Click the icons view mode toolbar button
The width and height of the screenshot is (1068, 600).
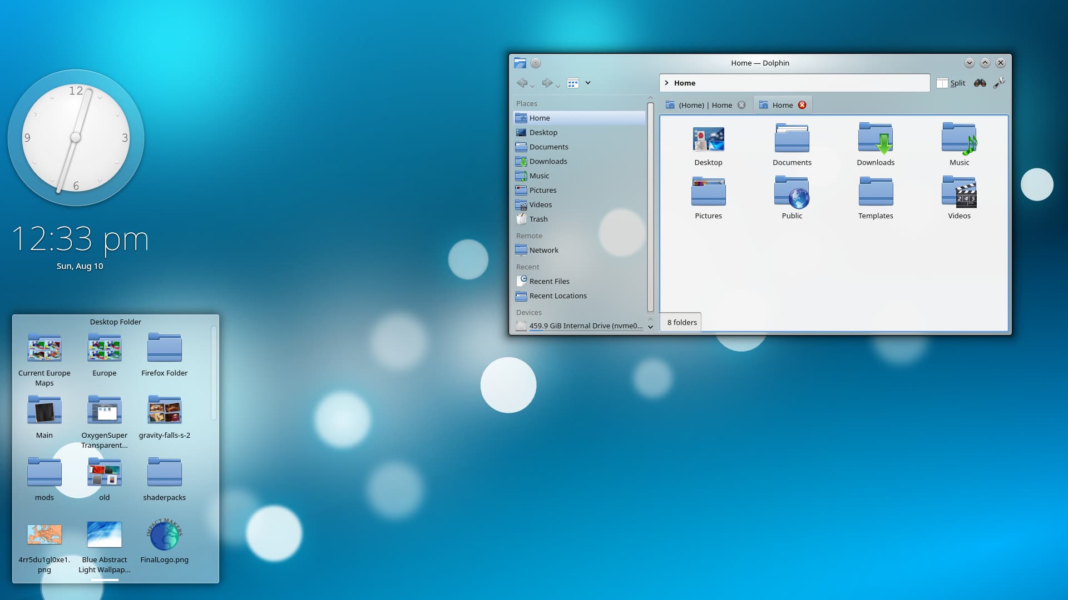(572, 83)
